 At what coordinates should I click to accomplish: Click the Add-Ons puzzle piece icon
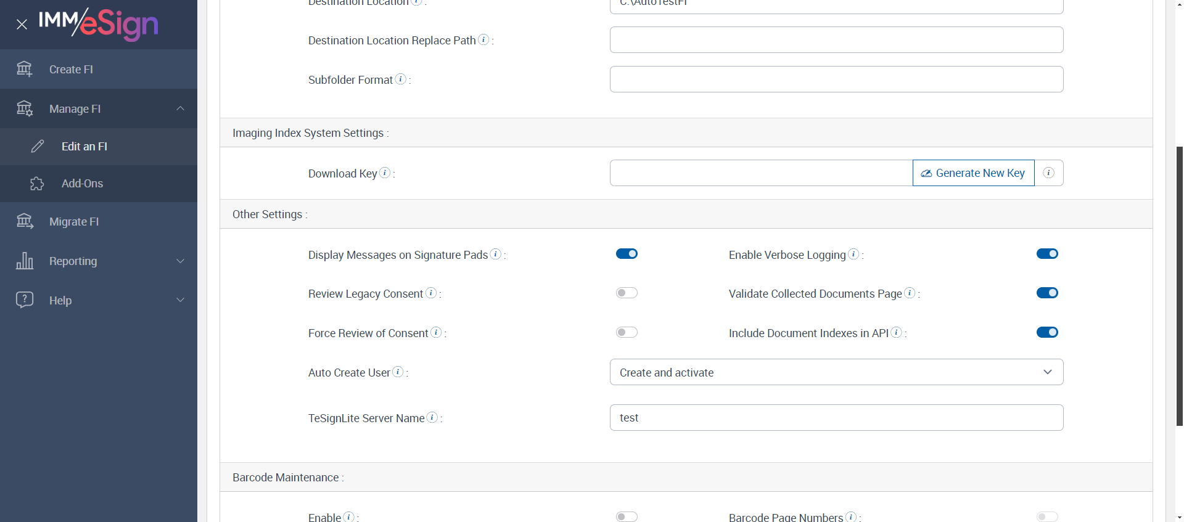point(37,184)
